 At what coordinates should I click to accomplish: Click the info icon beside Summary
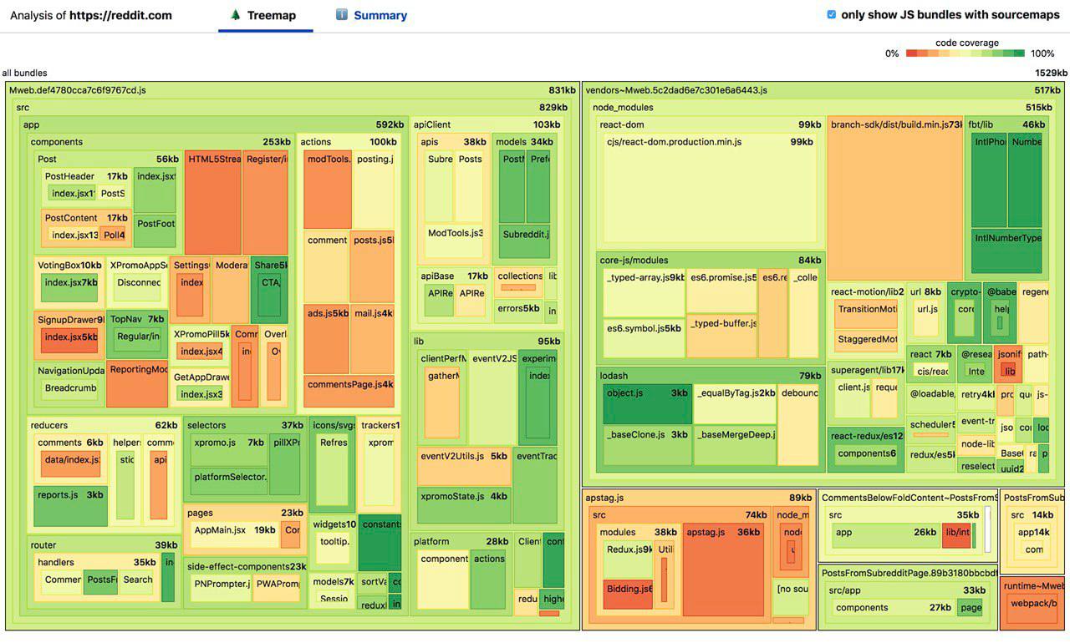point(342,15)
